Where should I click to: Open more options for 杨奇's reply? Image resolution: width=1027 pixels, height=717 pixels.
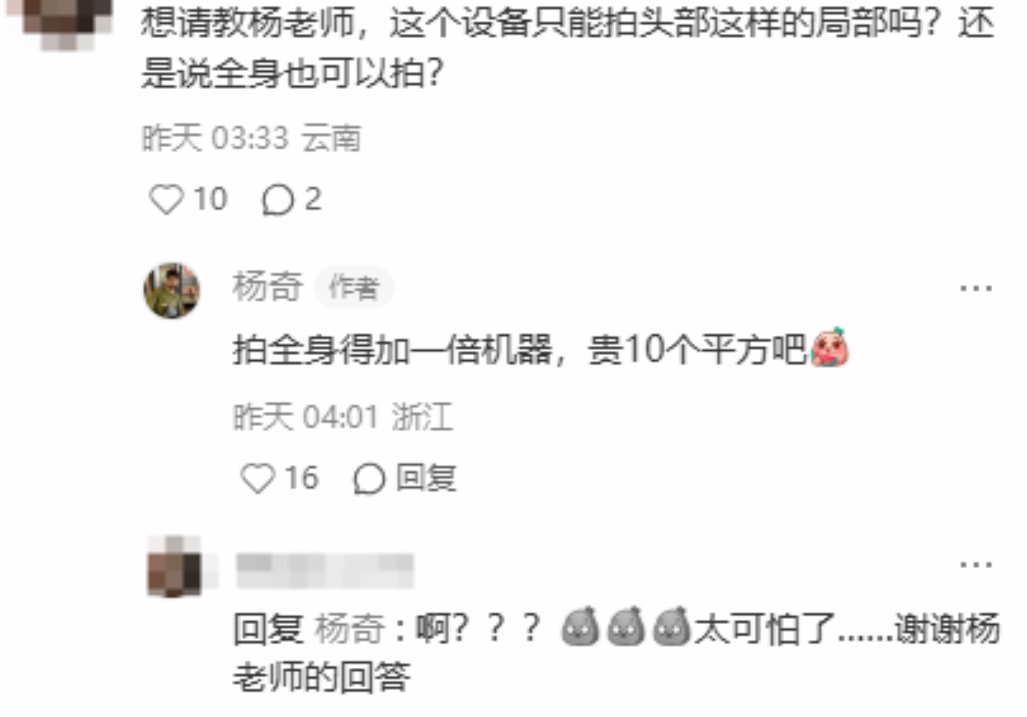tap(975, 288)
